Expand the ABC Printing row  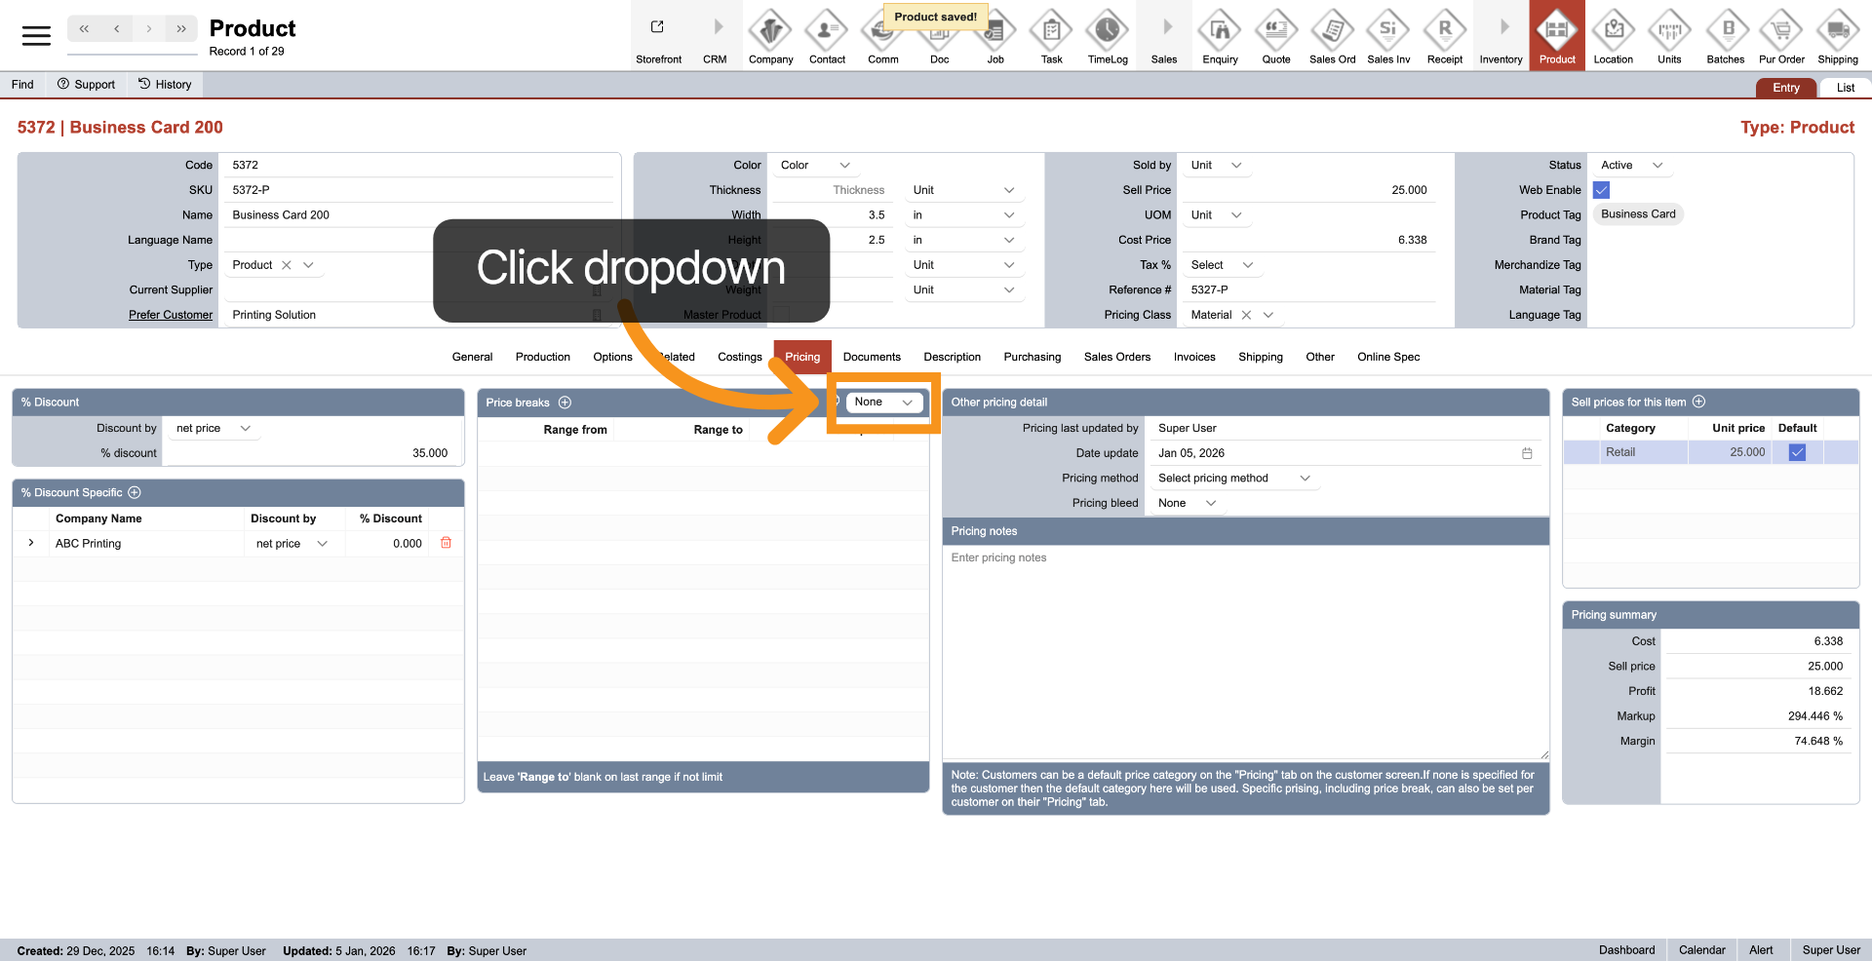point(31,543)
